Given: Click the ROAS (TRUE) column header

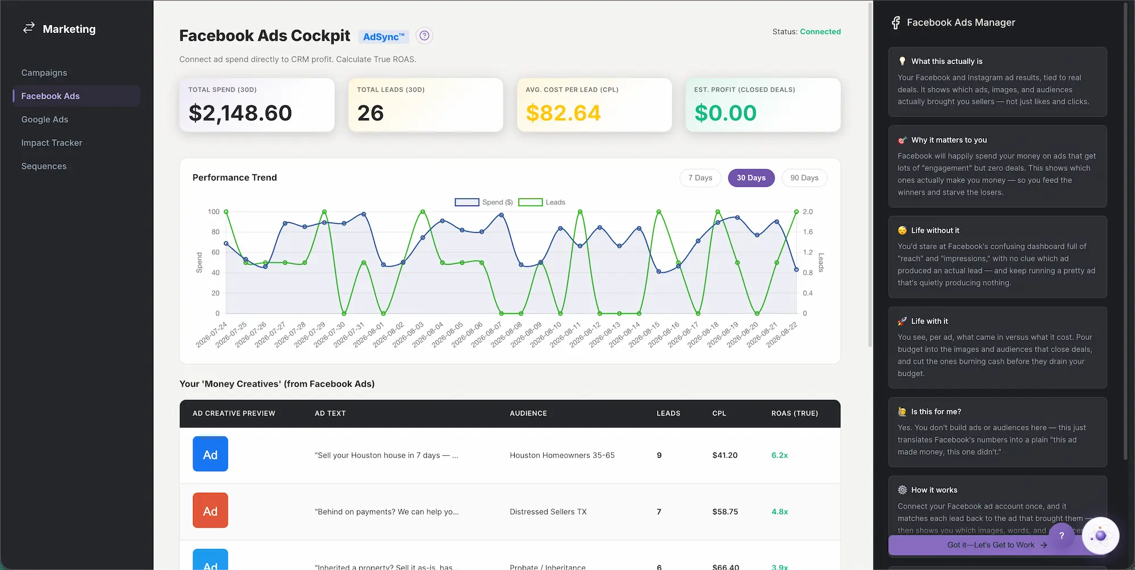Looking at the screenshot, I should 794,413.
